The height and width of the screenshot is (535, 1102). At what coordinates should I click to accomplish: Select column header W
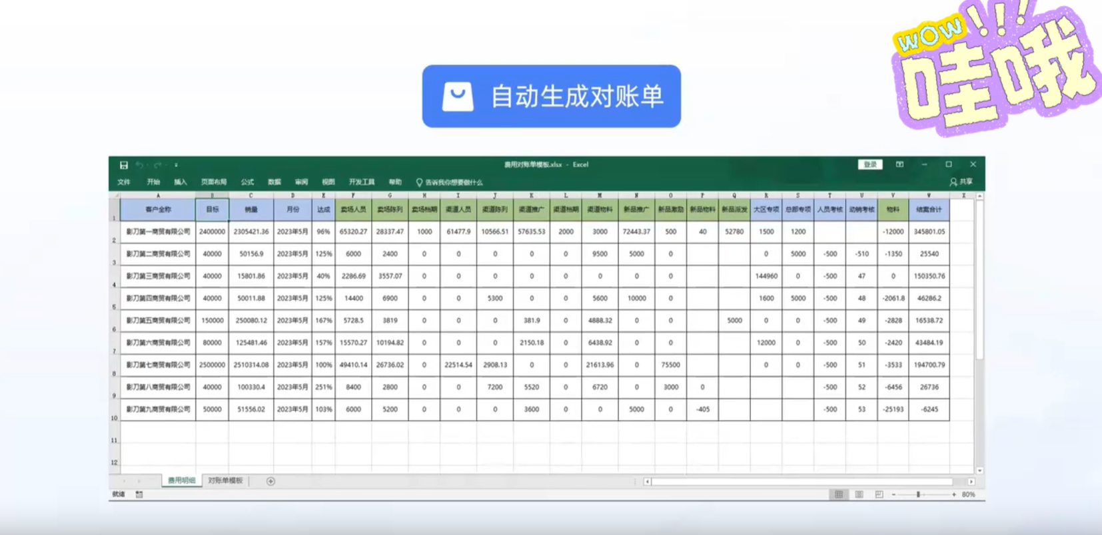coord(929,196)
